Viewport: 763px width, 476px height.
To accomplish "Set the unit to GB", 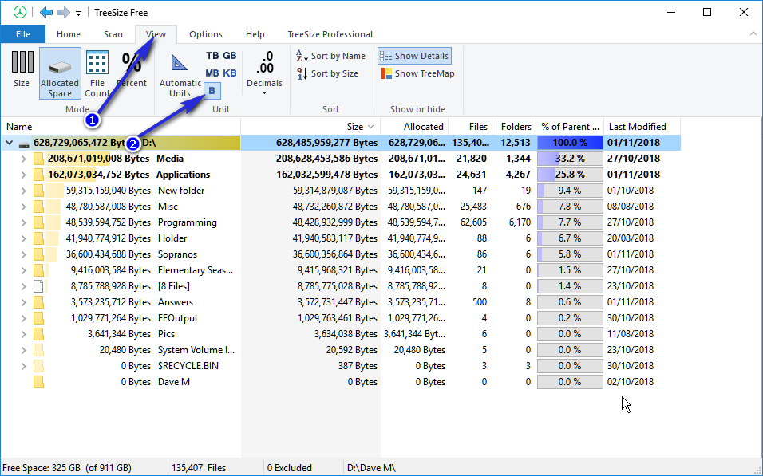I will click(x=230, y=56).
